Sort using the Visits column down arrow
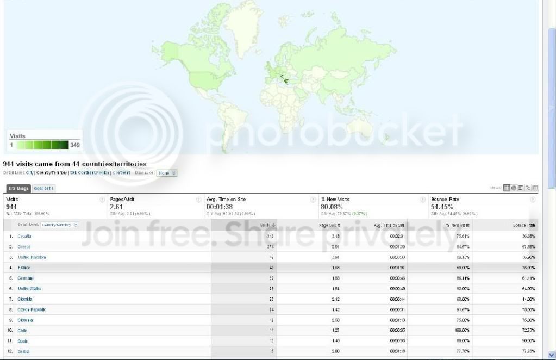 (273, 225)
